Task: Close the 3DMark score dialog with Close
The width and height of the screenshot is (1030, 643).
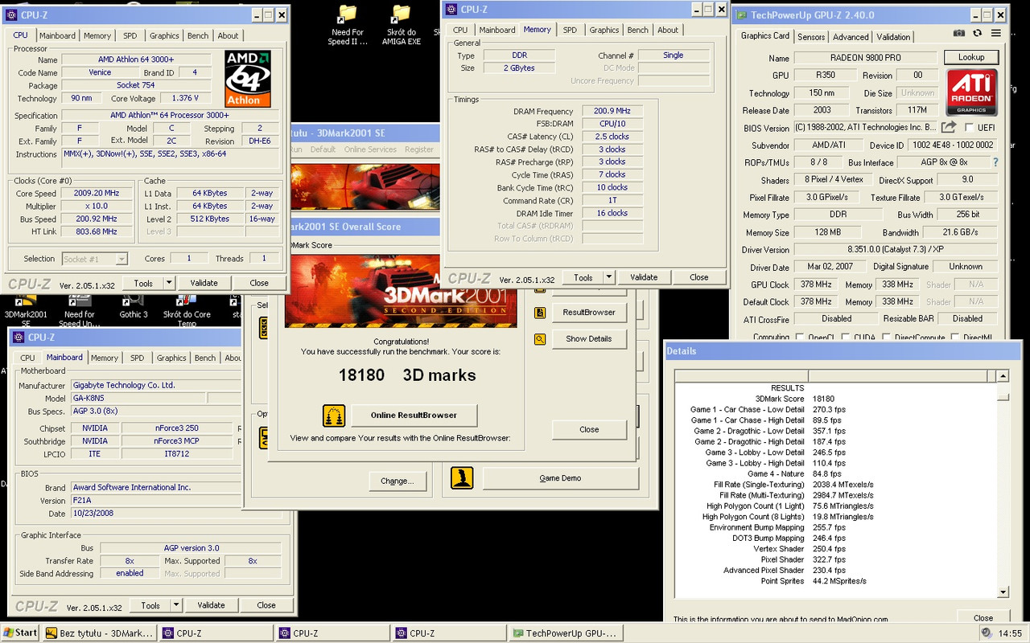Action: pos(589,429)
